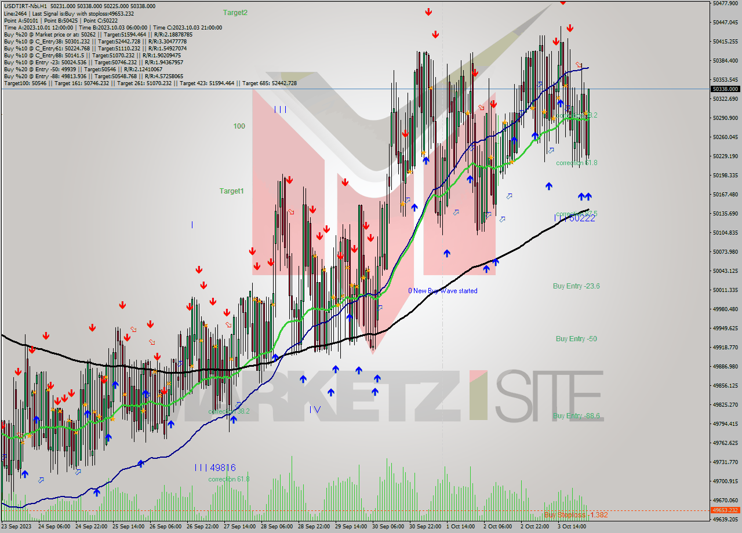Click the 50011.300 price axis value

pyautogui.click(x=725, y=290)
